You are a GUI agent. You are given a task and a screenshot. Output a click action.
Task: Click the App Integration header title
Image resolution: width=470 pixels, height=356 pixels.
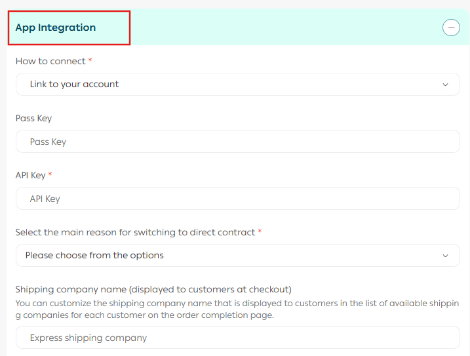point(56,28)
